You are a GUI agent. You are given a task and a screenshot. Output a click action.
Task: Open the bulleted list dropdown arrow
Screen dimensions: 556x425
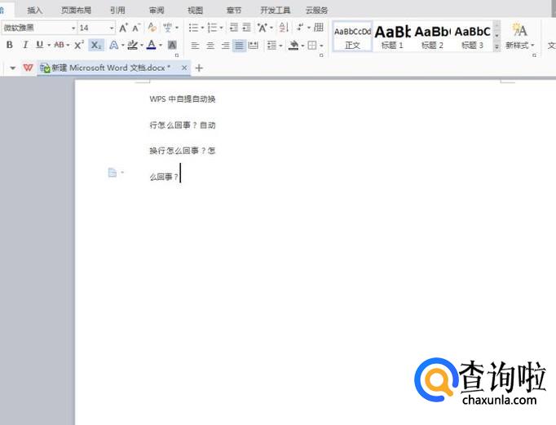(x=202, y=28)
